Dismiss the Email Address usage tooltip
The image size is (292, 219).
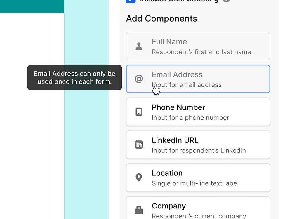click(74, 77)
